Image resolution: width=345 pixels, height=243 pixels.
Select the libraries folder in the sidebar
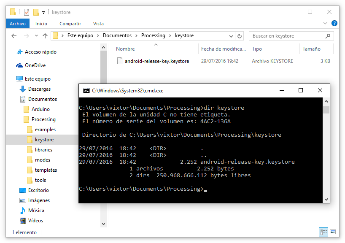point(43,149)
